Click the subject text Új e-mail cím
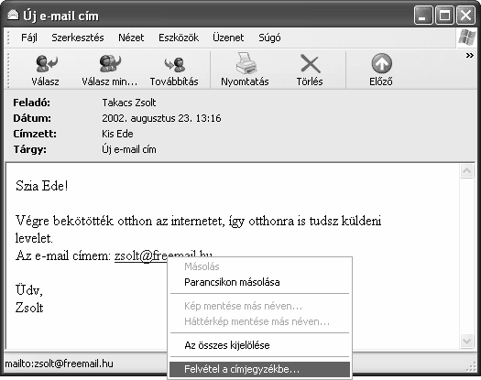This screenshot has width=481, height=380. point(129,149)
